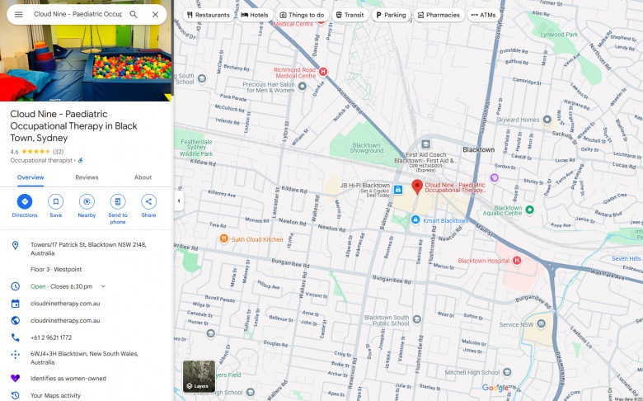This screenshot has height=401, width=643.
Task: Switch to the Overview tab
Action: click(31, 177)
